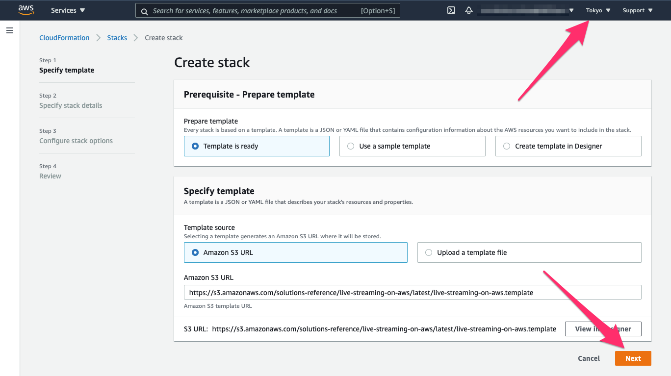The width and height of the screenshot is (671, 376).
Task: Go to CloudFormation breadcrumb link
Action: (x=64, y=38)
